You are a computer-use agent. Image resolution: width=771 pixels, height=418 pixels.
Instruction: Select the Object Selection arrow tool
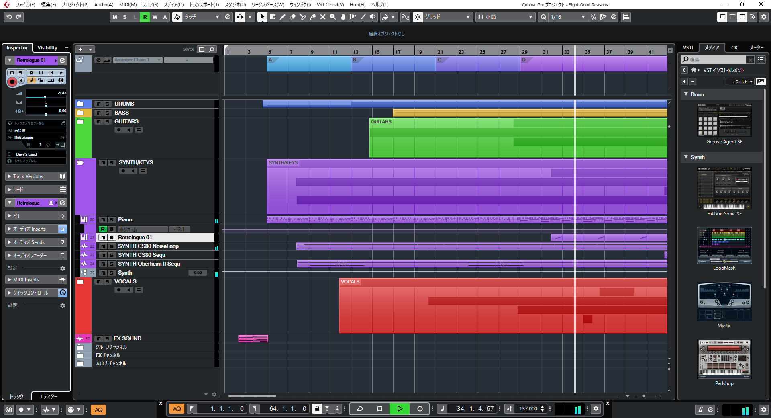[x=262, y=17]
